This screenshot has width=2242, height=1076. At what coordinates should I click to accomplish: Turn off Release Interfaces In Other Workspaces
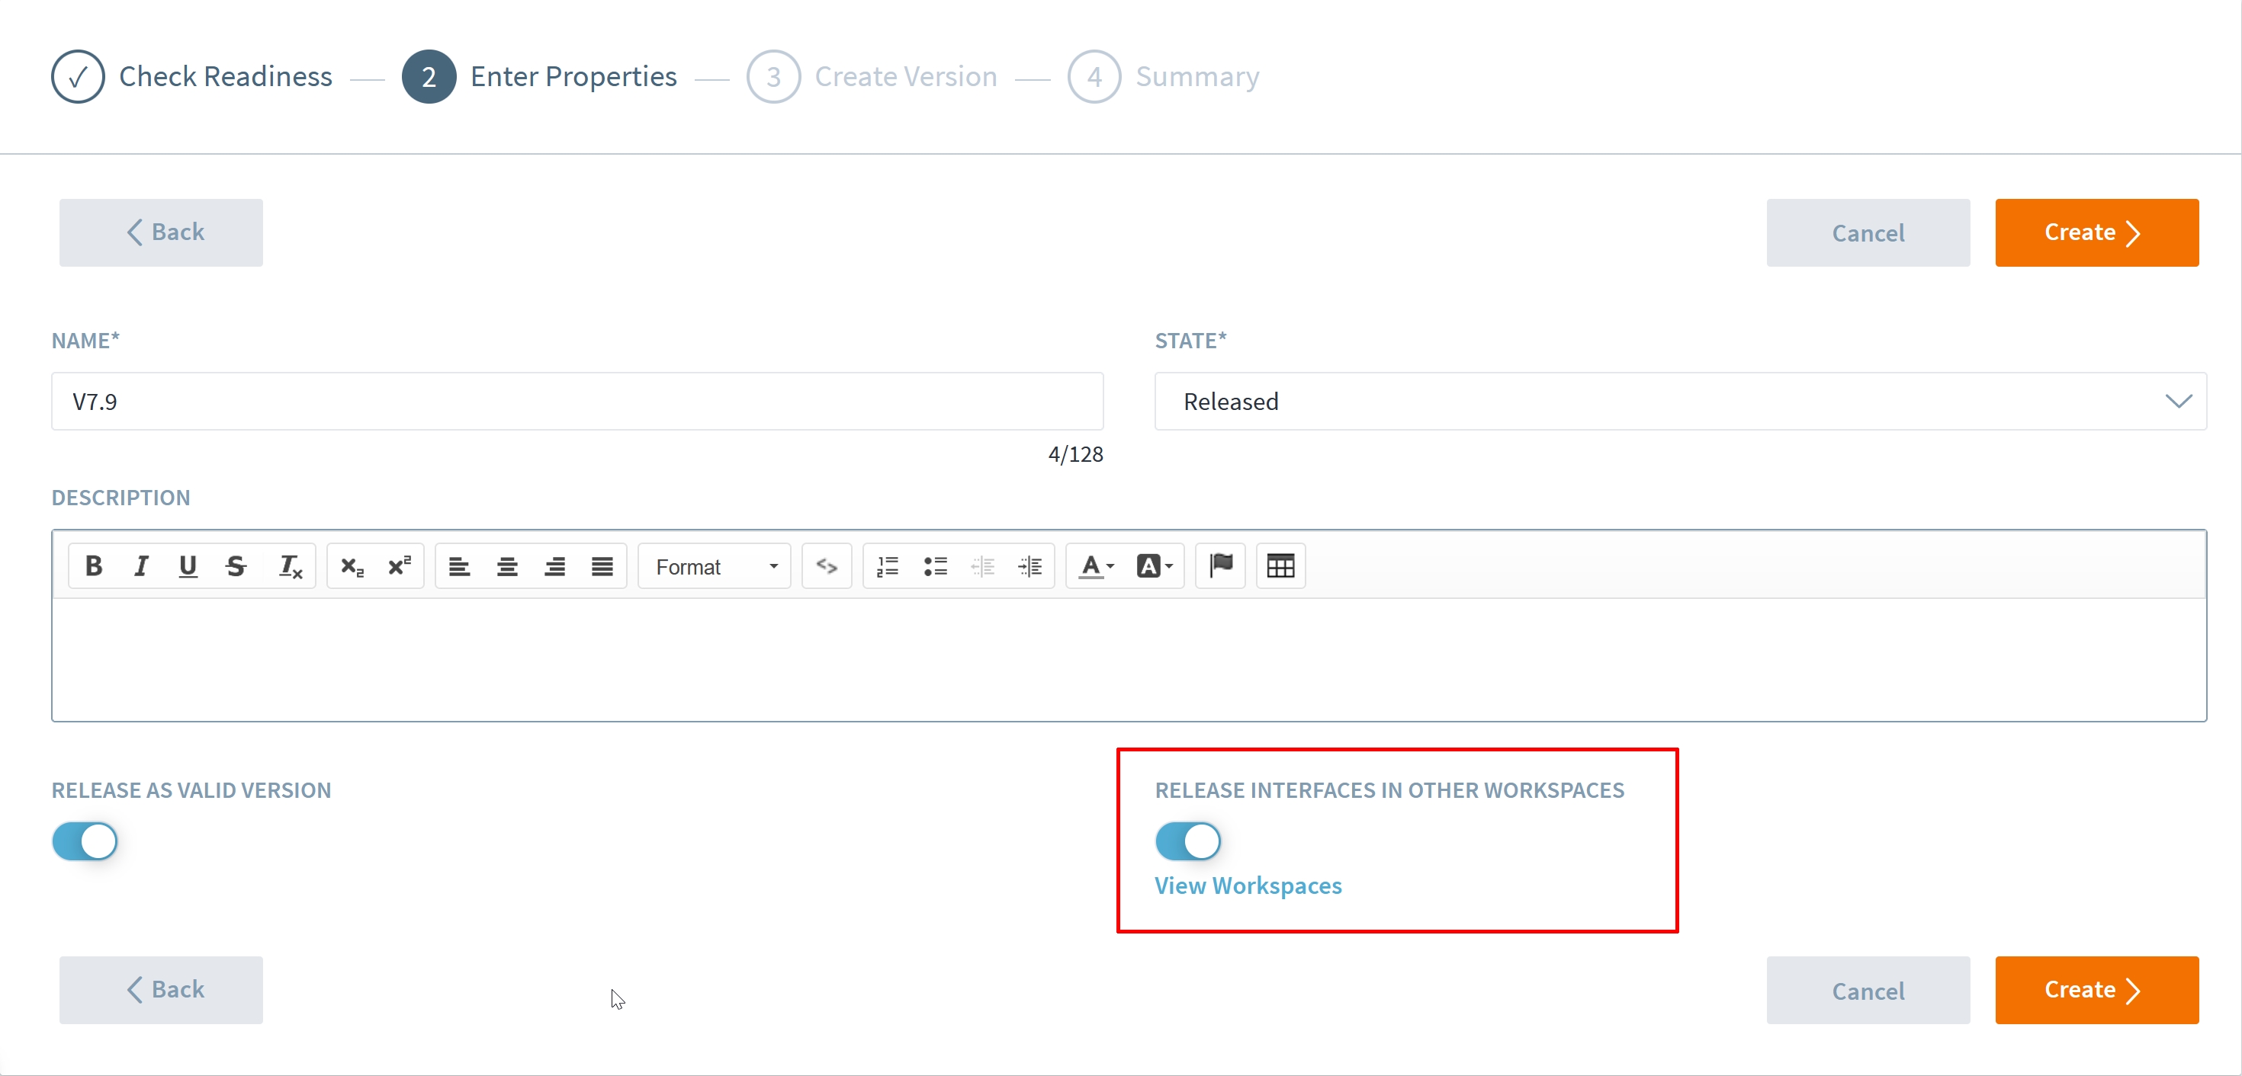tap(1187, 841)
